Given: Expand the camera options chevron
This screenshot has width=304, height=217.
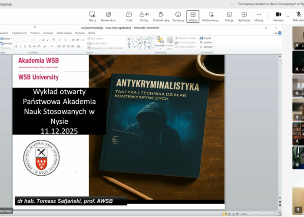Looking at the screenshot, I should [x=288, y=16].
